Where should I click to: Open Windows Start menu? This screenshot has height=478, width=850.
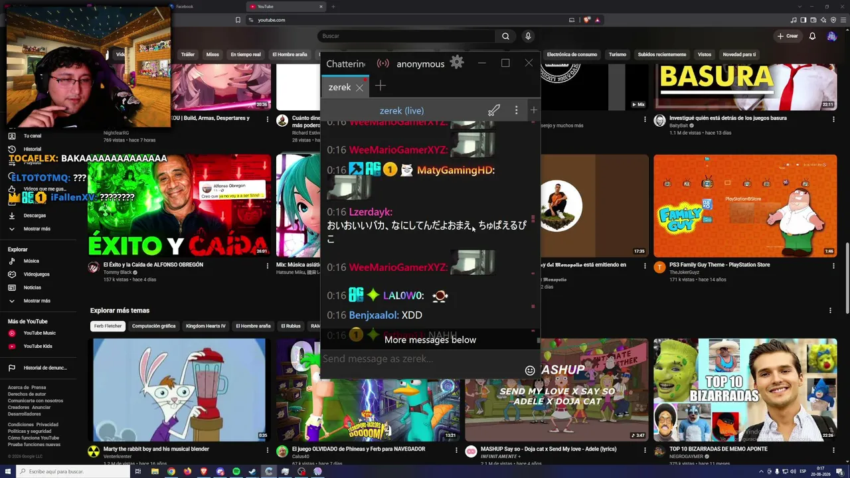(x=7, y=471)
